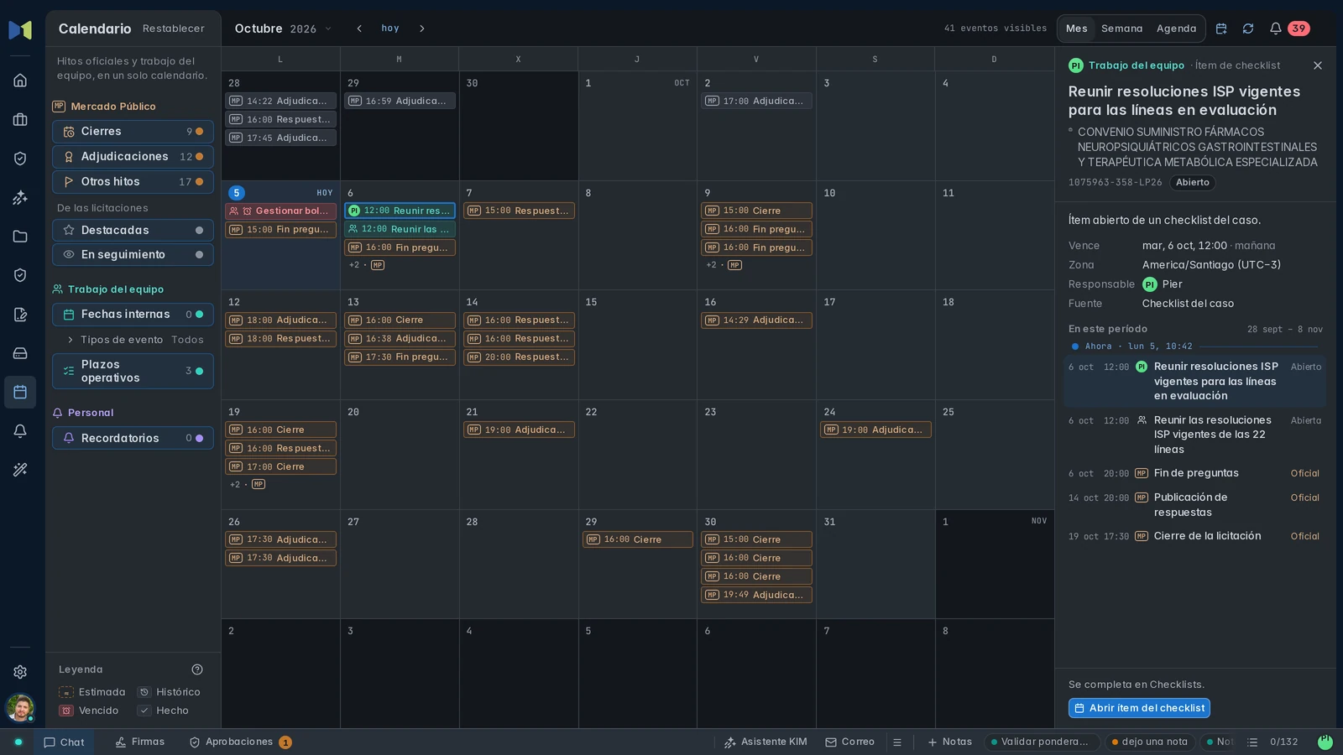Show the +2 more events on October 9
Screen dimensions: 1343x755
(x=723, y=265)
